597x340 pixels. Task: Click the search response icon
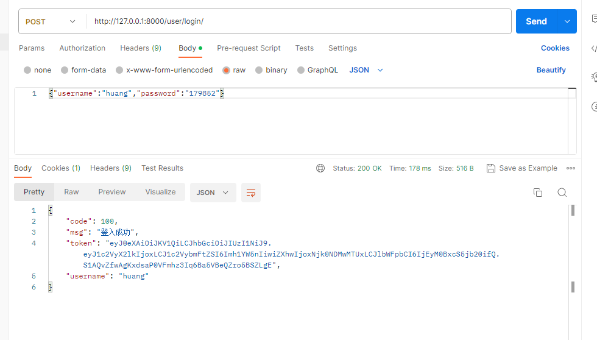pyautogui.click(x=562, y=193)
